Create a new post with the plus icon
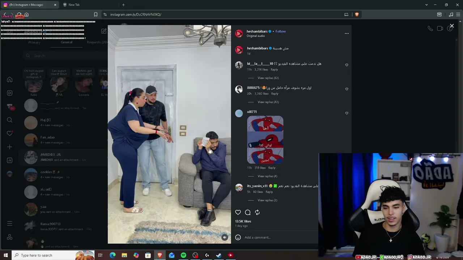The image size is (463, 260). coord(10,147)
